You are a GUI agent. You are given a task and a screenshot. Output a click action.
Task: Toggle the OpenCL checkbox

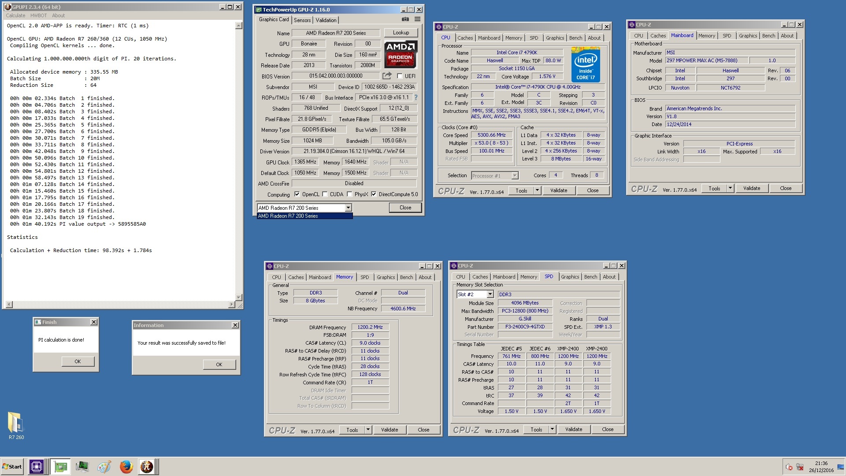click(x=297, y=194)
